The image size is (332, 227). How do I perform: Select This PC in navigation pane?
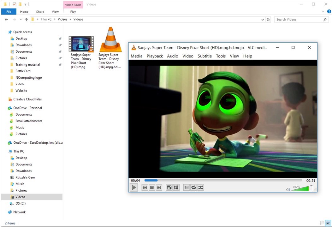[x=19, y=152]
